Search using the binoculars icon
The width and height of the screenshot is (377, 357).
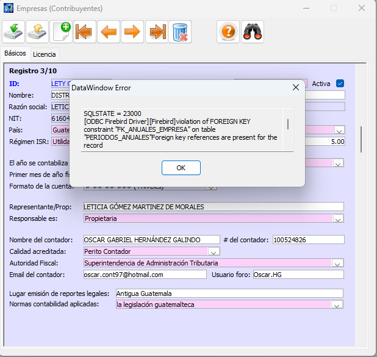pos(252,32)
